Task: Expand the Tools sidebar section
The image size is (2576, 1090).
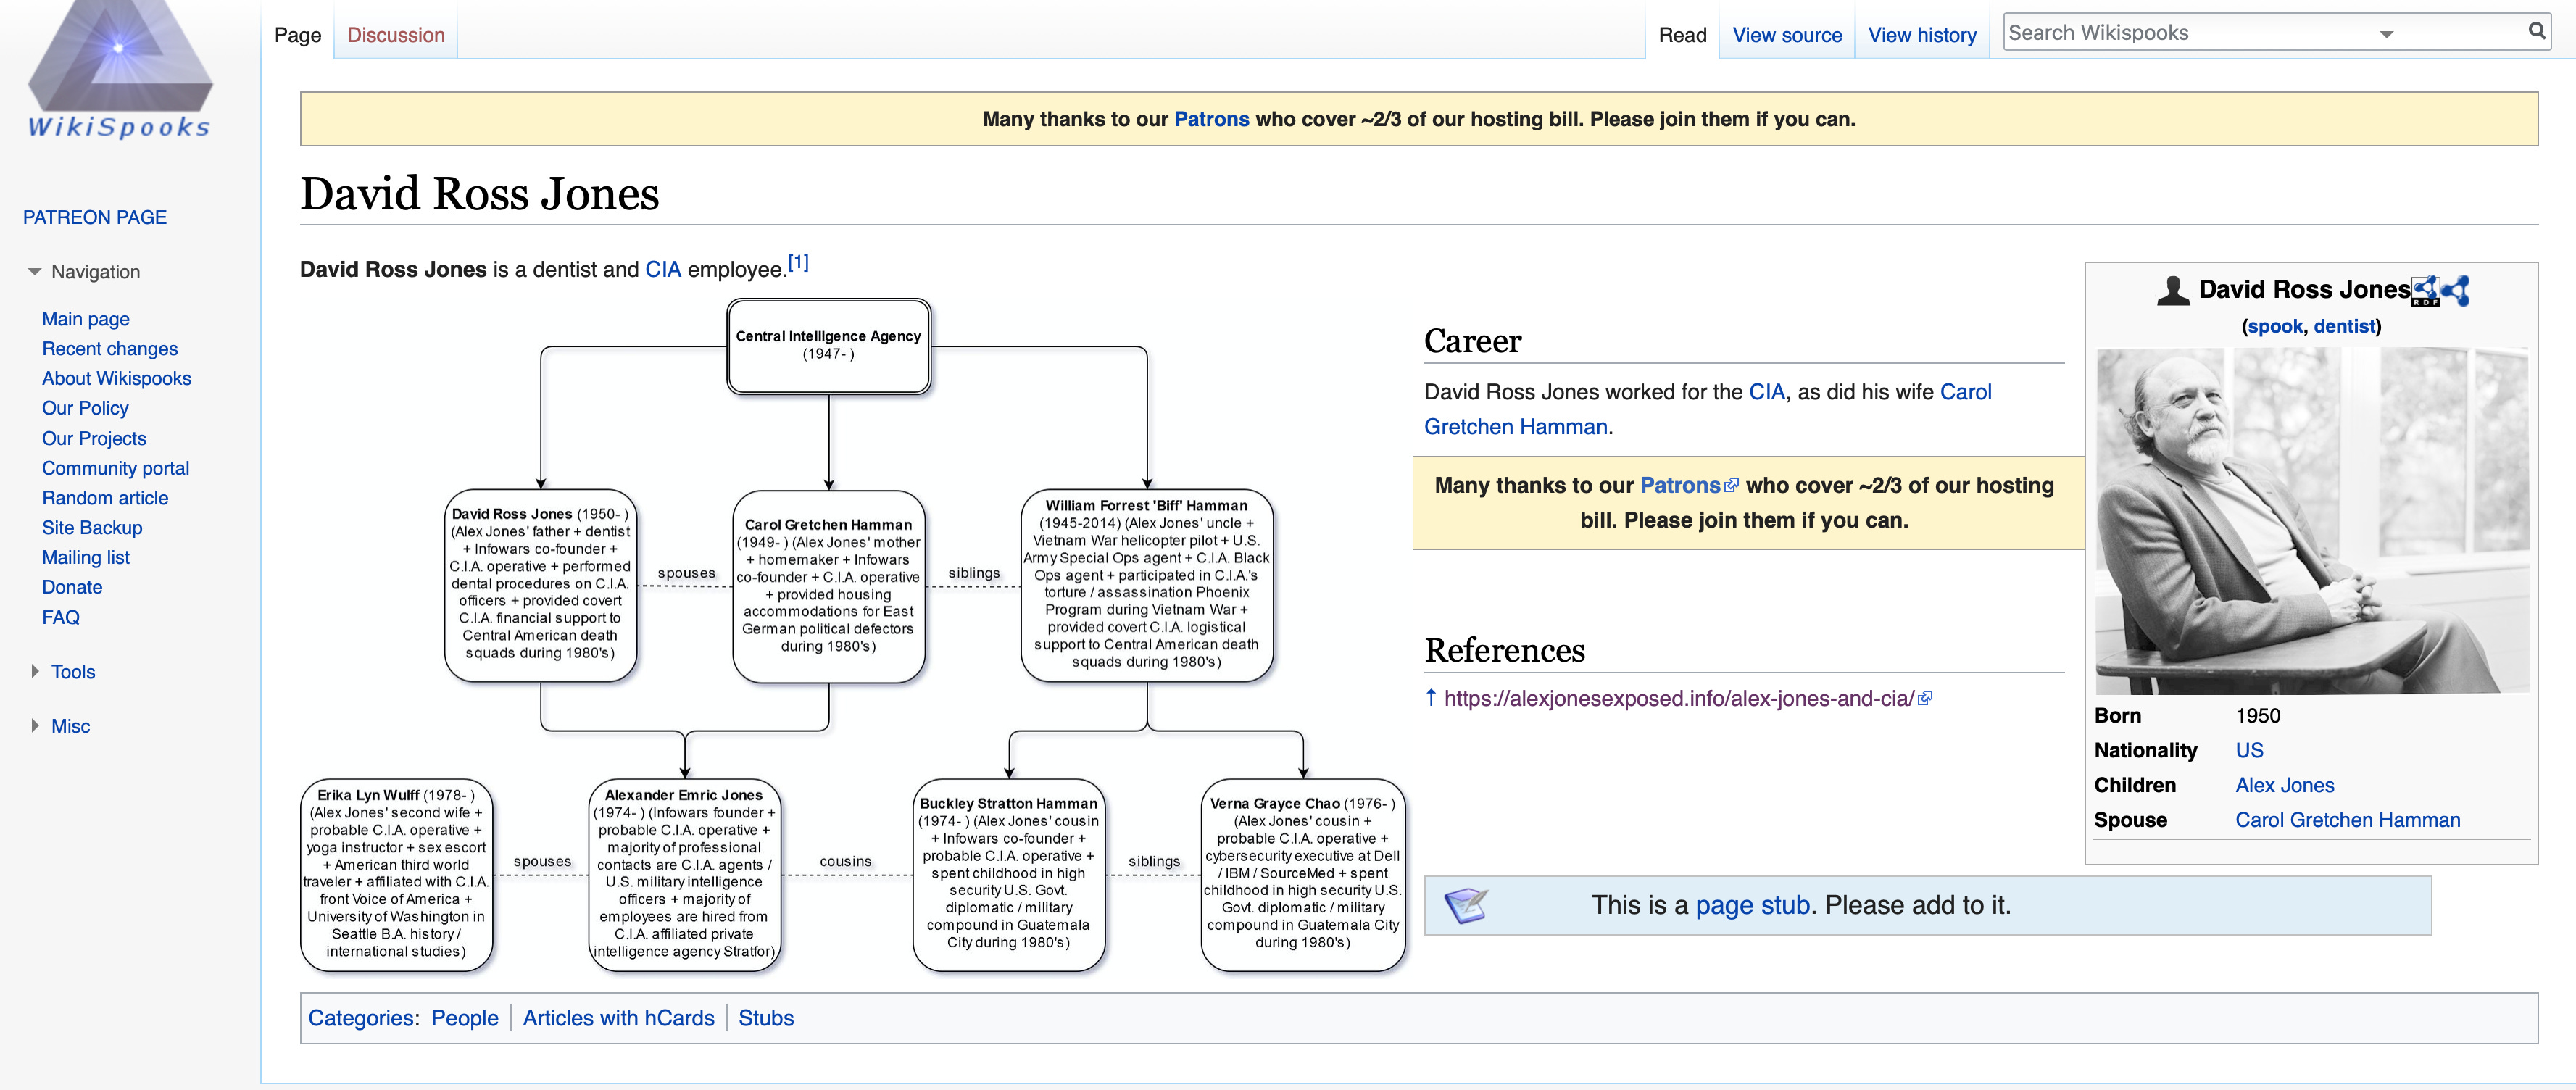Action: click(35, 672)
